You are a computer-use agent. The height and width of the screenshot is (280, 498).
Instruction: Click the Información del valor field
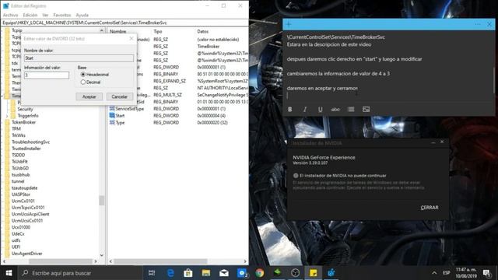(x=47, y=75)
